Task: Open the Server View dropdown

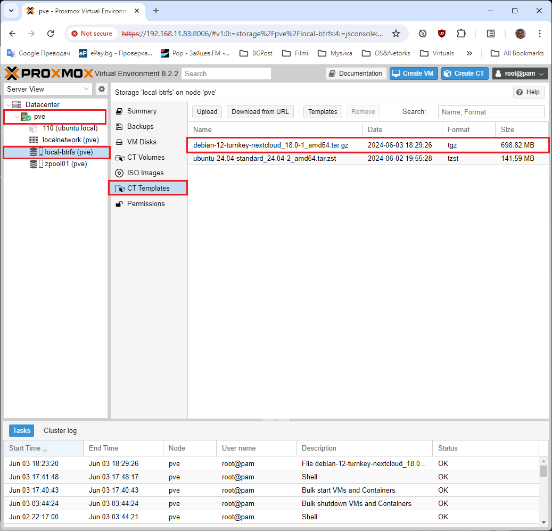Action: [47, 89]
